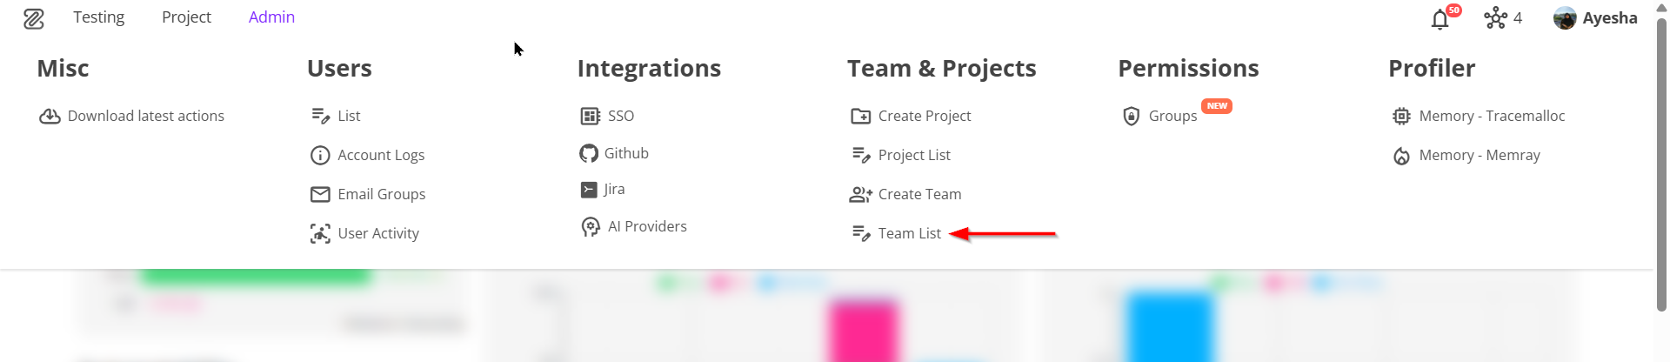The width and height of the screenshot is (1670, 362).
Task: Click the app logo icon
Action: click(x=34, y=18)
